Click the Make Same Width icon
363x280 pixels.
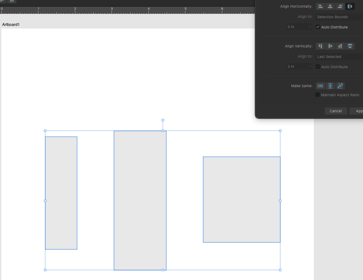click(x=320, y=86)
